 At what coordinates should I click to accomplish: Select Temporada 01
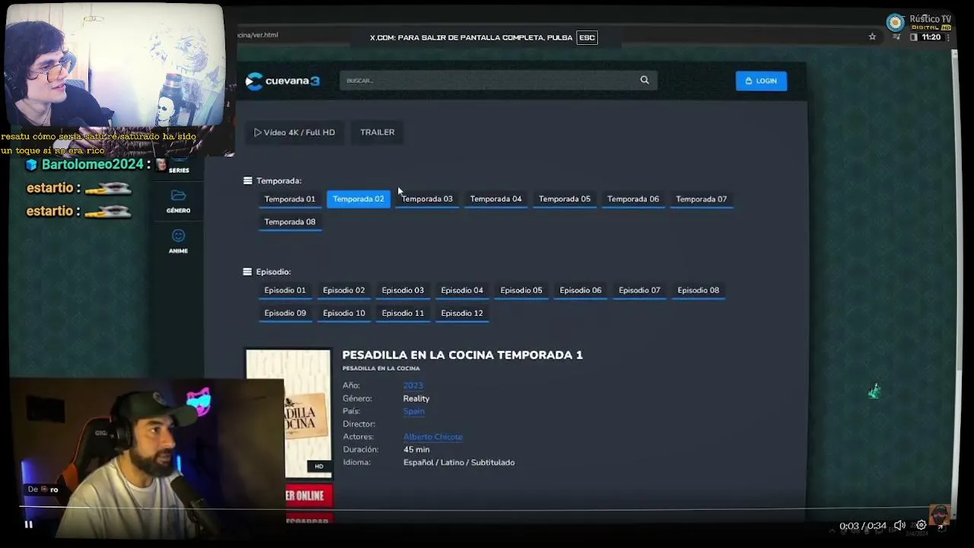click(290, 199)
